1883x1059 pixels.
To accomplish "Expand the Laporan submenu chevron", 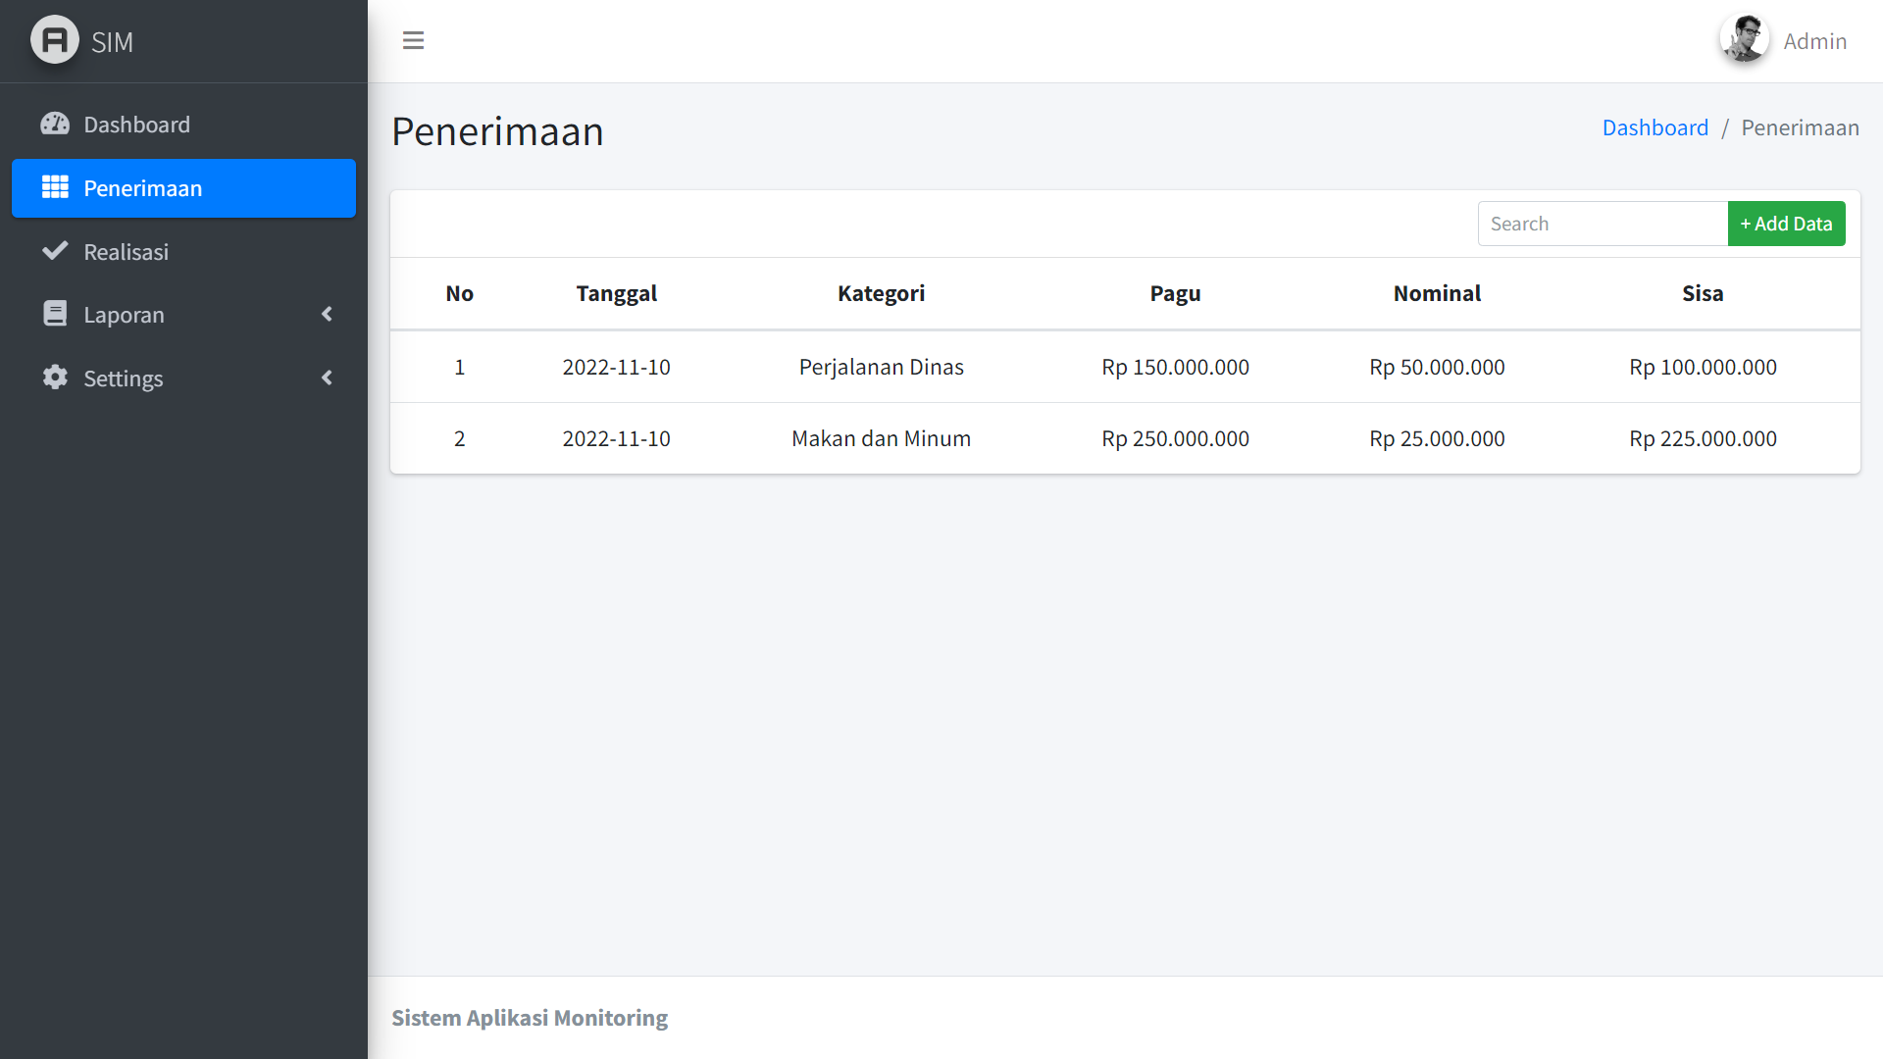I will coord(327,314).
